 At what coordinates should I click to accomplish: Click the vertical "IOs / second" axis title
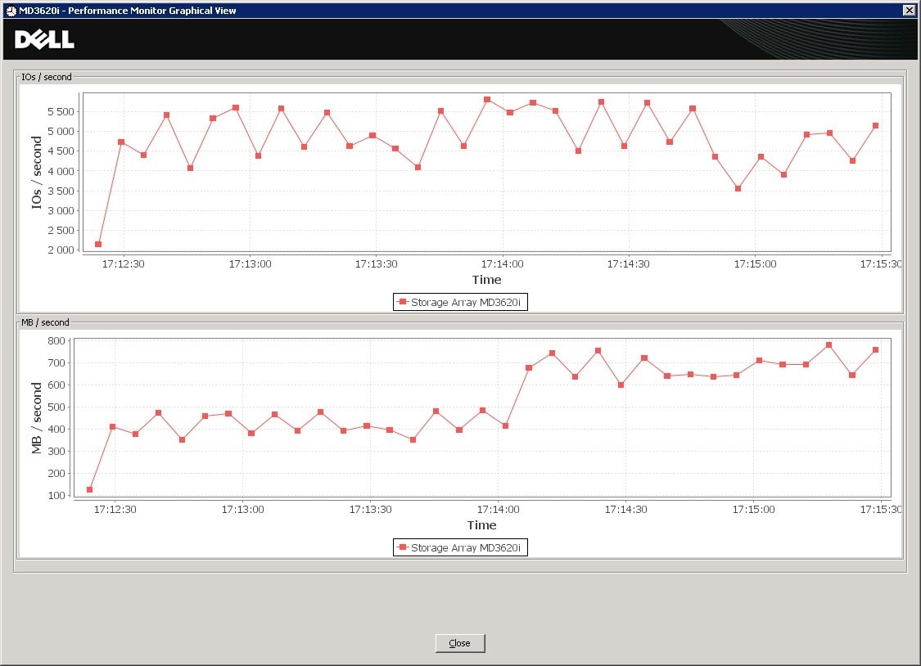[x=37, y=172]
